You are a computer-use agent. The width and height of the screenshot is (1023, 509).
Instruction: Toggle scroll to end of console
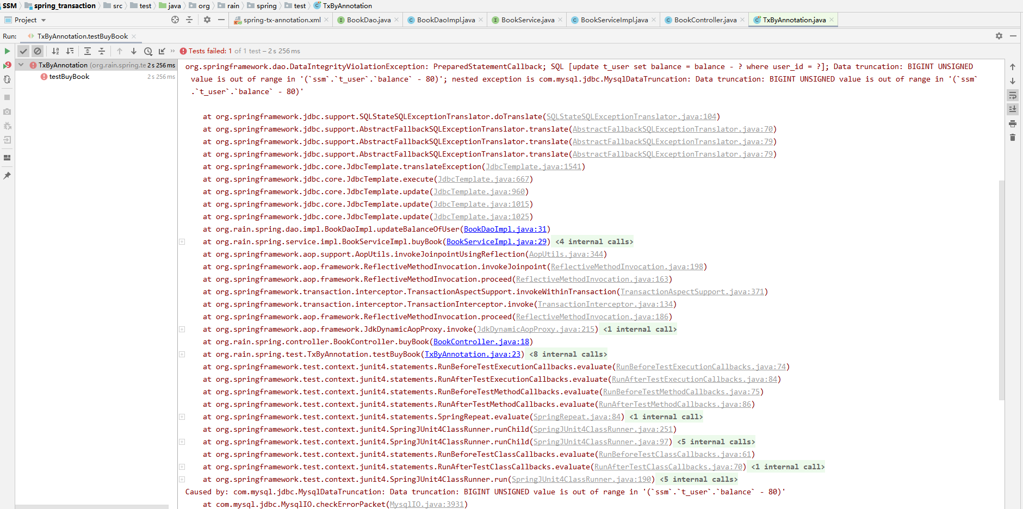click(1013, 109)
